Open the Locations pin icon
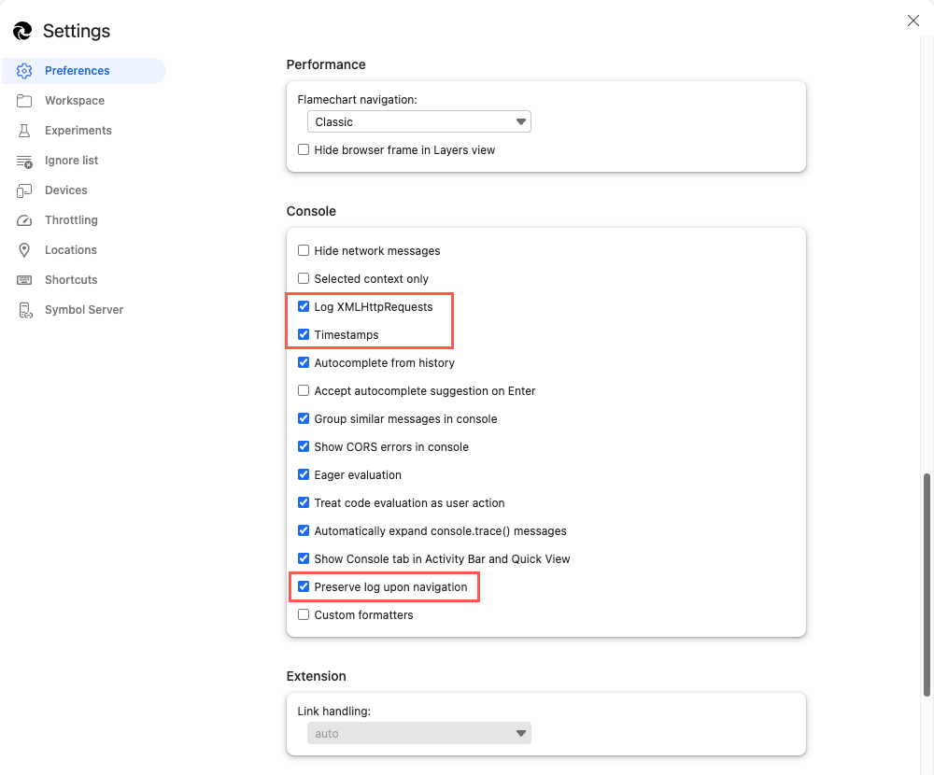 coord(24,249)
